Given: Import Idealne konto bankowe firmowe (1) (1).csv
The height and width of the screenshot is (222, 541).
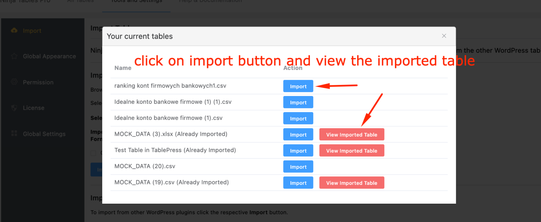Looking at the screenshot, I should [298, 102].
